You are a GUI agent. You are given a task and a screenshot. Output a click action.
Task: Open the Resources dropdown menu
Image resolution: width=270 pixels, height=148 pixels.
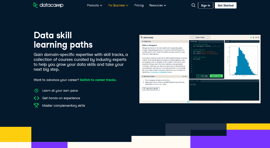158,5
